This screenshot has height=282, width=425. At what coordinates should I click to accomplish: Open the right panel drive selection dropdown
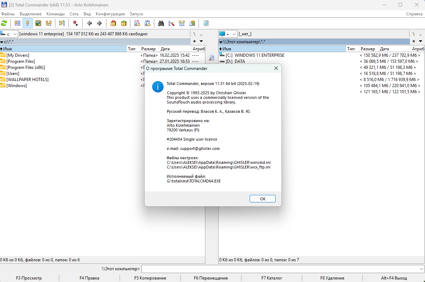click(x=228, y=34)
